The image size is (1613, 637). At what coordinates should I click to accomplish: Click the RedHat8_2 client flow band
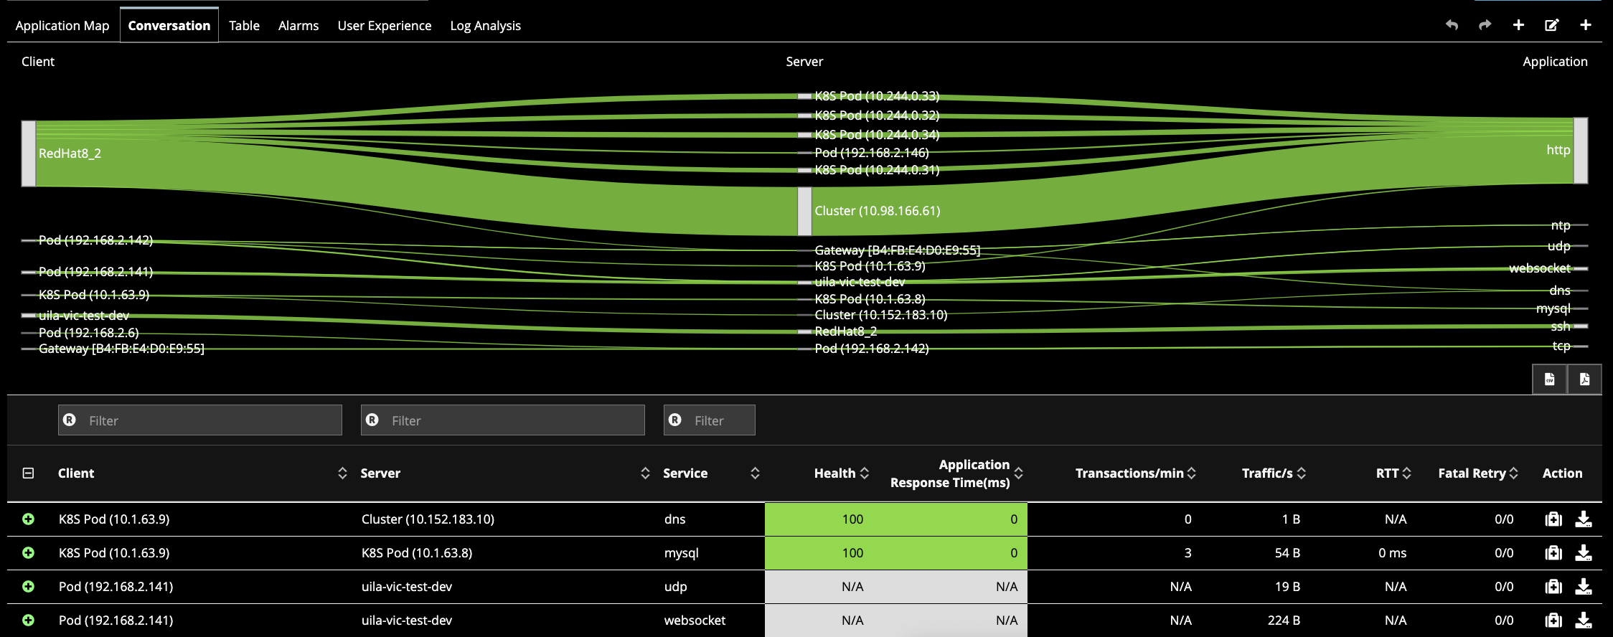pyautogui.click(x=29, y=154)
